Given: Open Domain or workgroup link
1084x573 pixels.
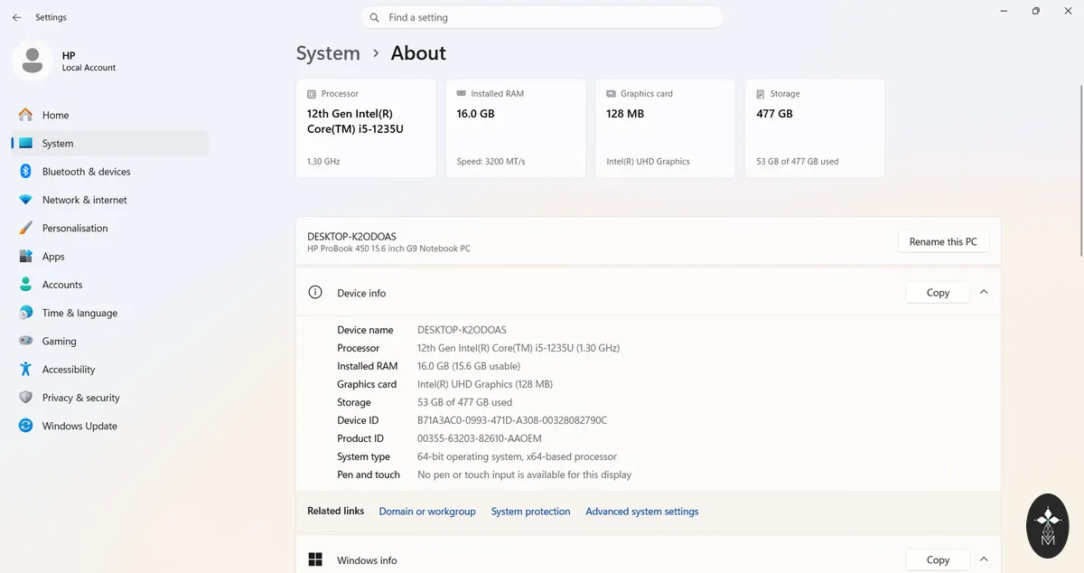Looking at the screenshot, I should click(x=427, y=512).
